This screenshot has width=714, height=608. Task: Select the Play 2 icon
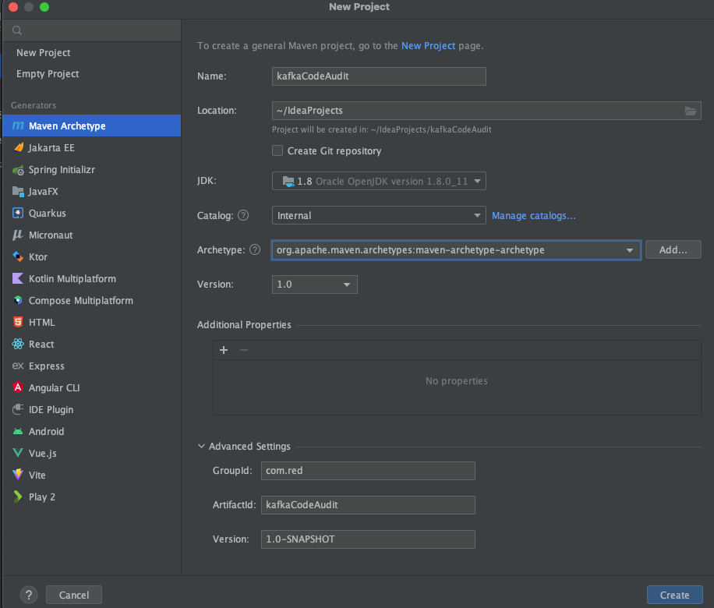pos(18,497)
